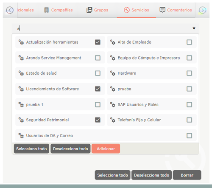Viewport: 212px width, 188px height.
Task: Uncheck the Actualización herramientas checkbox
Action: 98,42
